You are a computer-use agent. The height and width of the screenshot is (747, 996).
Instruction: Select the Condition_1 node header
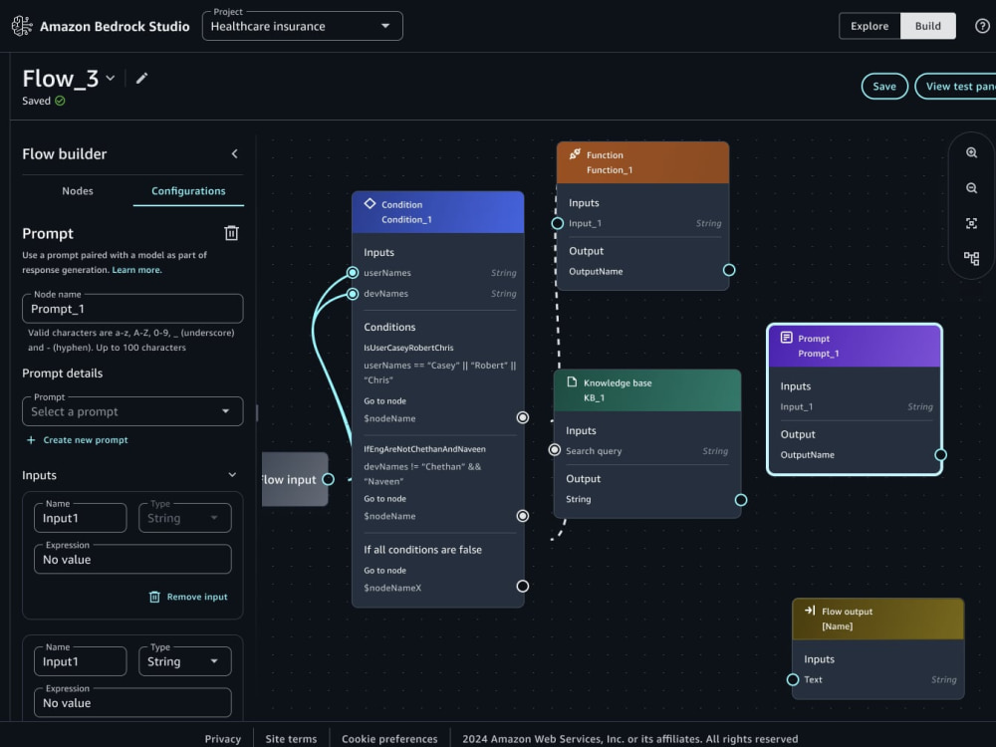pos(437,212)
